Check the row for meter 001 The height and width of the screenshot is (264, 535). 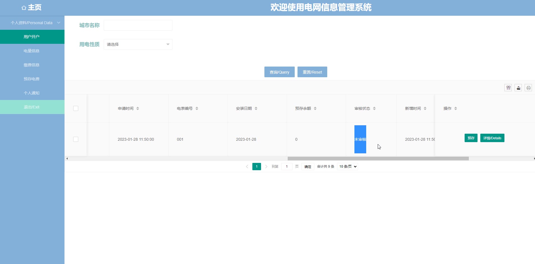76,139
